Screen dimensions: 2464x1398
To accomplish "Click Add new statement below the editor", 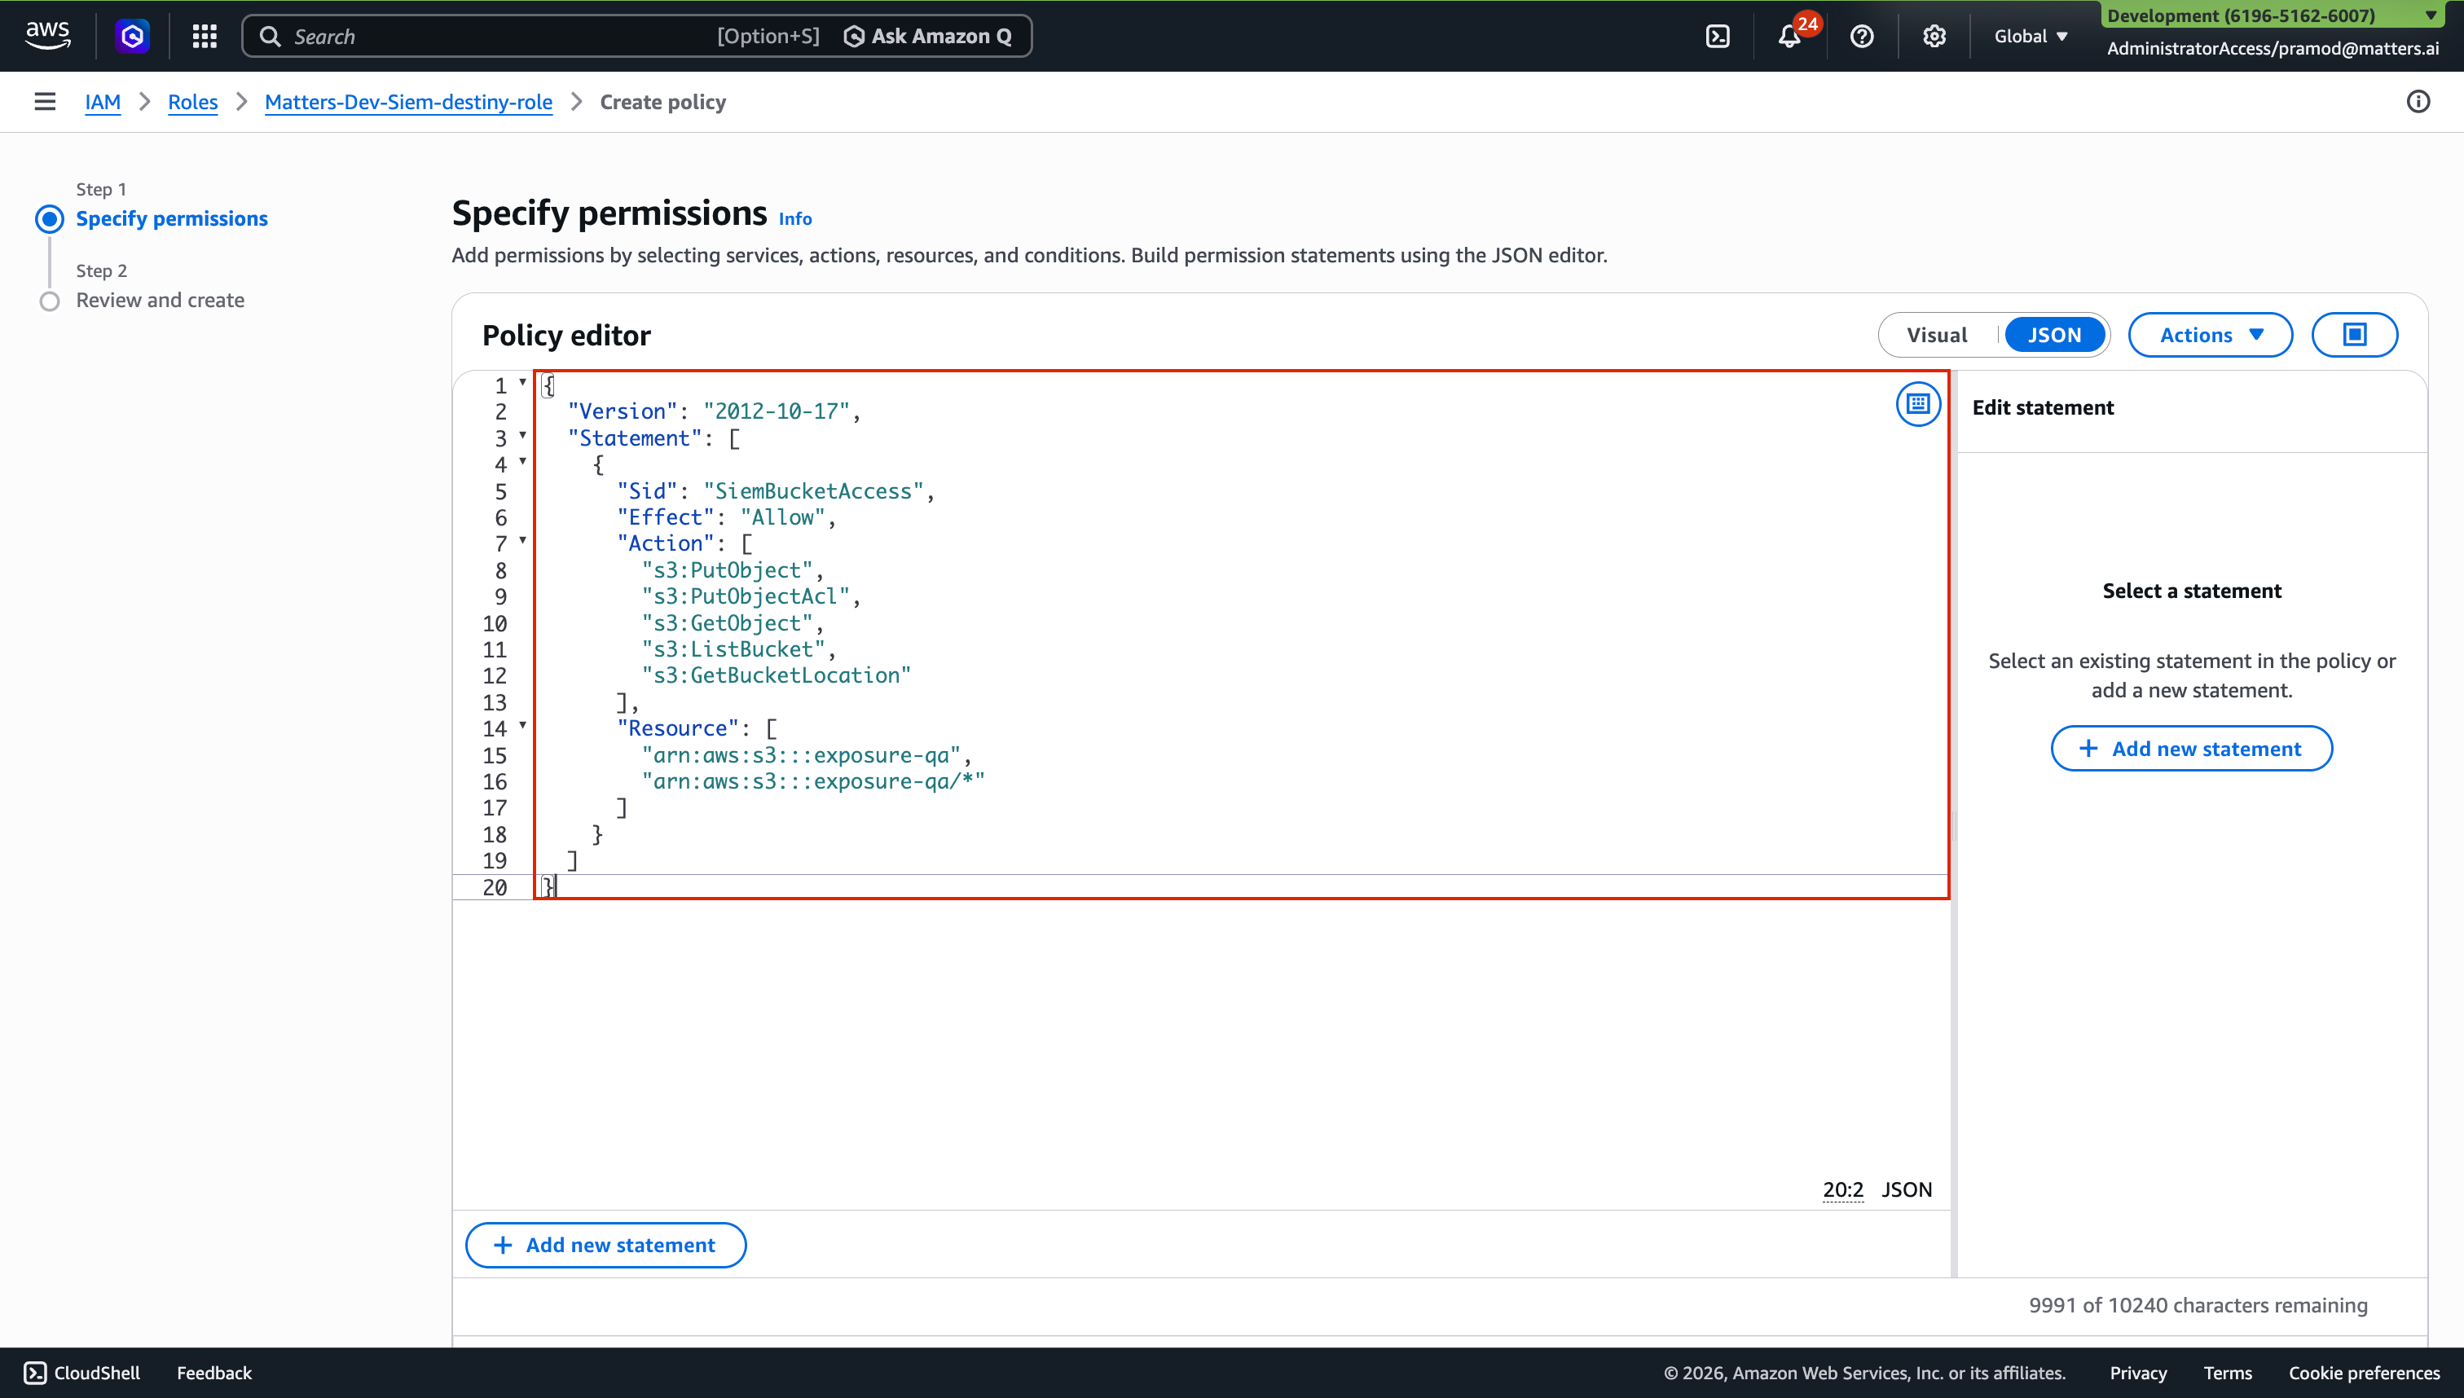I will click(x=605, y=1246).
